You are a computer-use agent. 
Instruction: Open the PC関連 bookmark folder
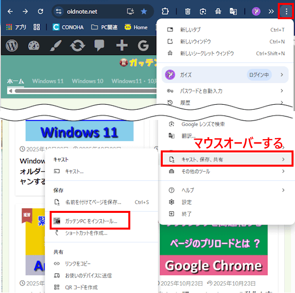point(104,27)
